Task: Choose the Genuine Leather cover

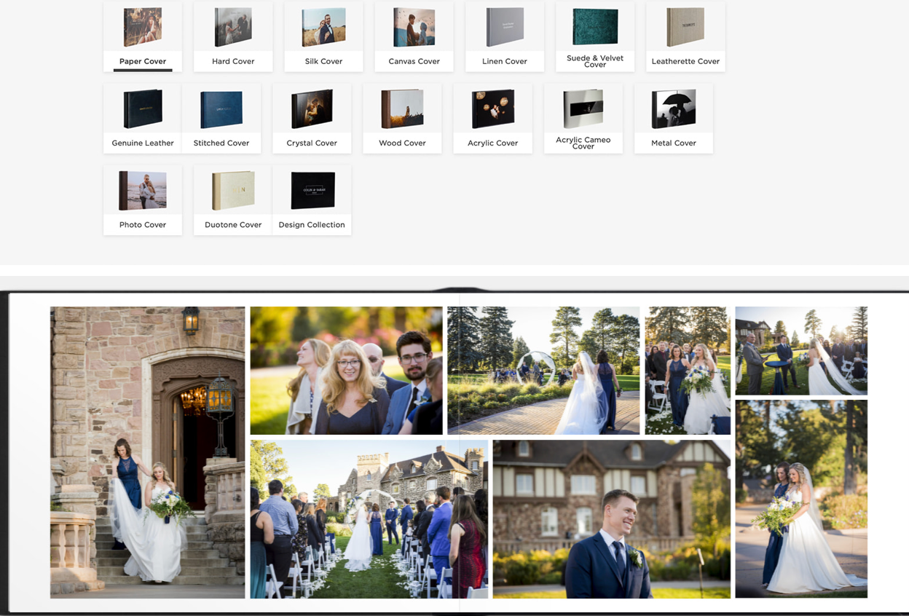Action: pos(143,118)
